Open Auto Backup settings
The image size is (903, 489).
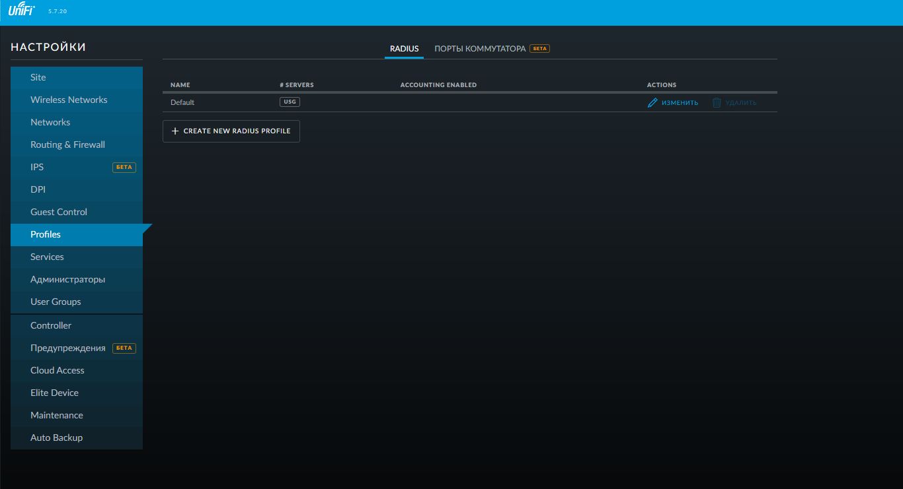coord(56,438)
